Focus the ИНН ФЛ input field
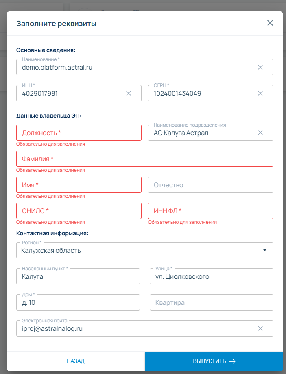 [211, 211]
